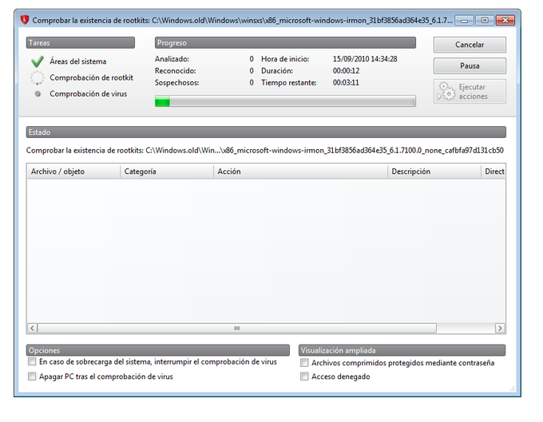Click the Tareas section header
The image size is (543, 422).
[x=81, y=43]
